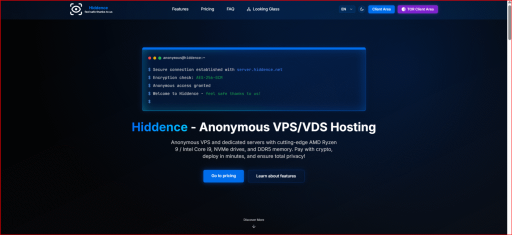Select FAQ in the top navigation
512x235 pixels.
point(230,9)
